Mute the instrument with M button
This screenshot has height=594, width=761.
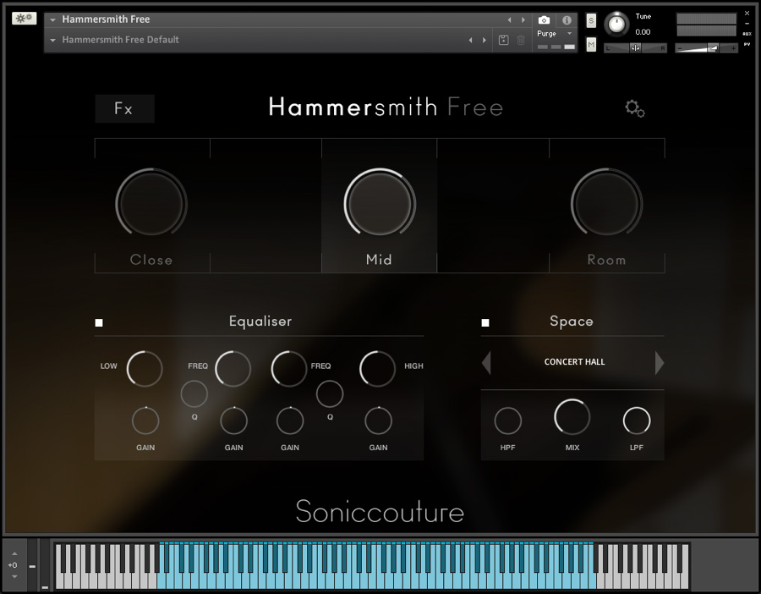click(x=591, y=45)
